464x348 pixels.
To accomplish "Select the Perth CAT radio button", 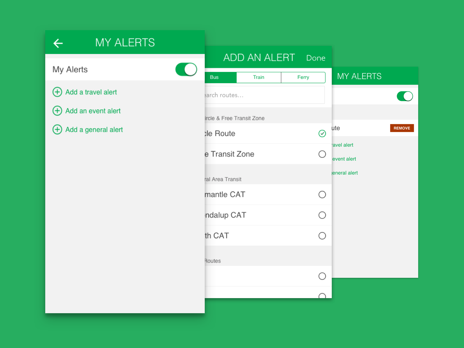I will [x=322, y=236].
